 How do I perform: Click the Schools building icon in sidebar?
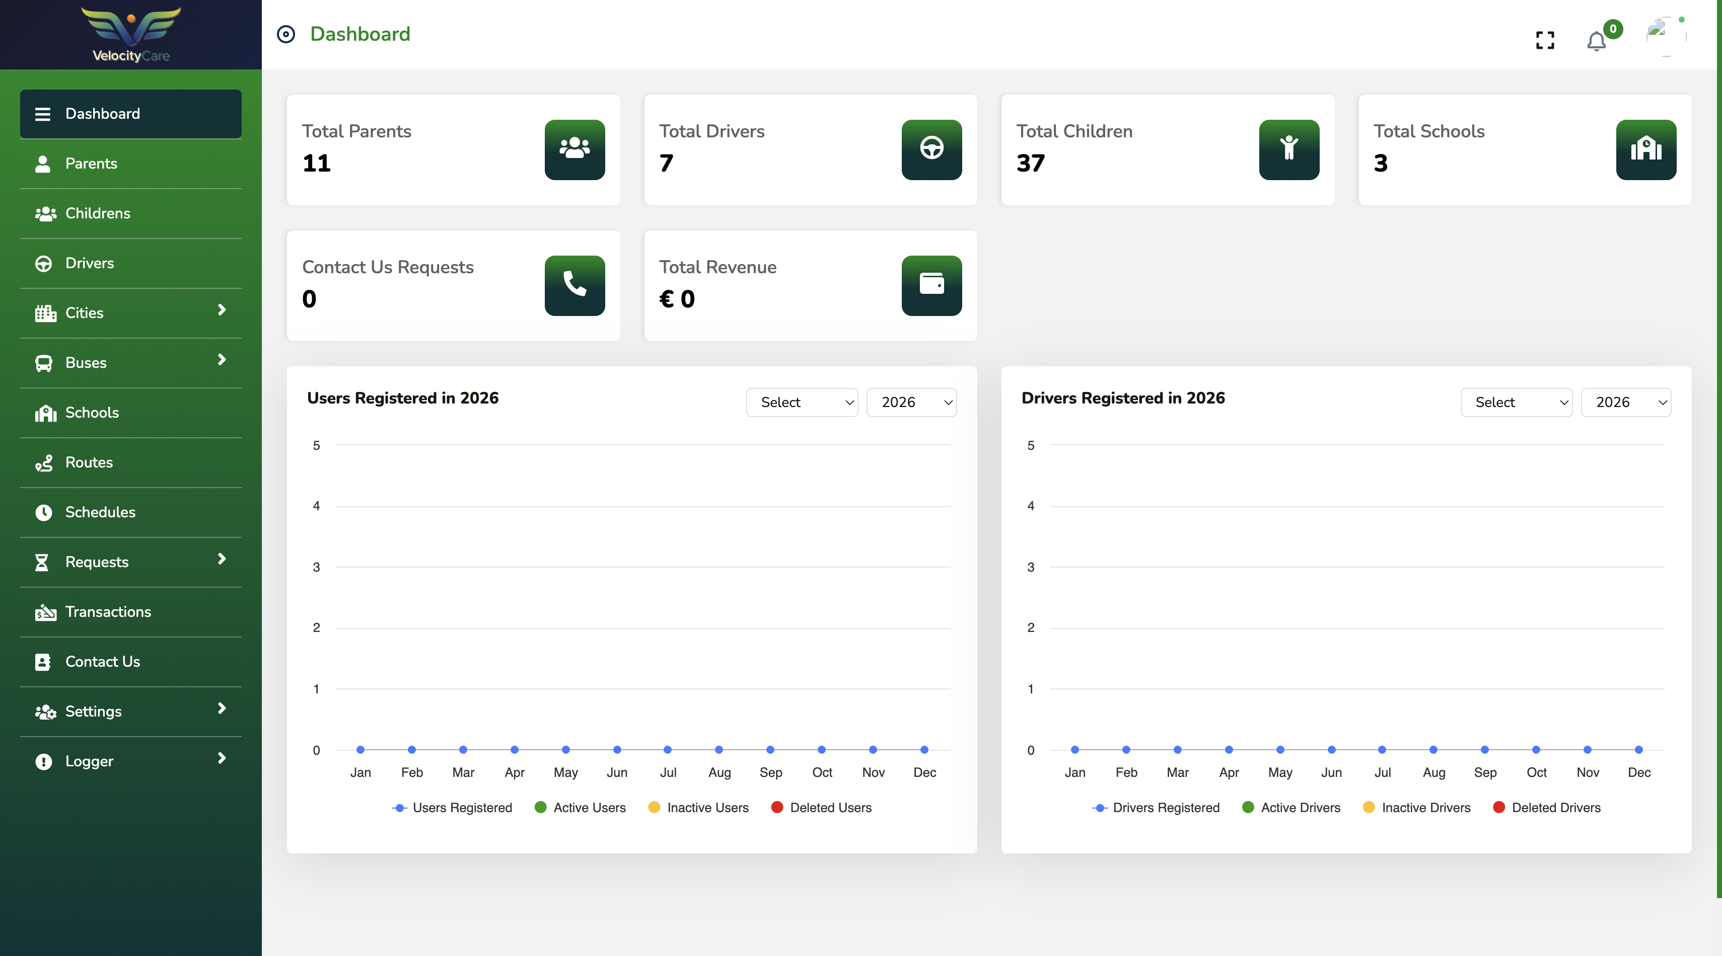coord(44,413)
